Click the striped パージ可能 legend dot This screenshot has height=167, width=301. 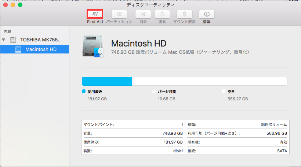click(x=153, y=91)
